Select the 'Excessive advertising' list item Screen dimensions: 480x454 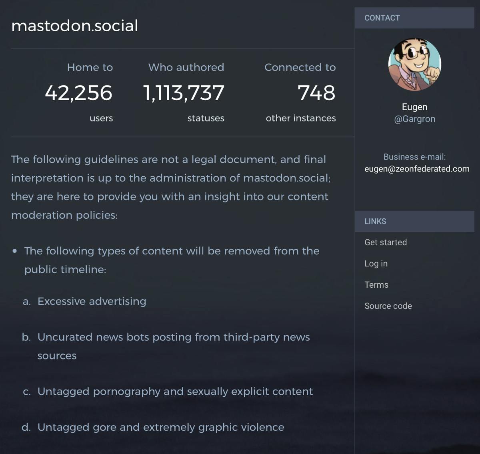[x=91, y=301]
